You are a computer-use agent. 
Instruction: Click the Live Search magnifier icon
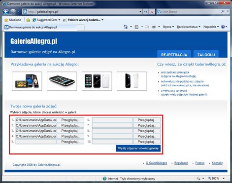[x=223, y=11]
